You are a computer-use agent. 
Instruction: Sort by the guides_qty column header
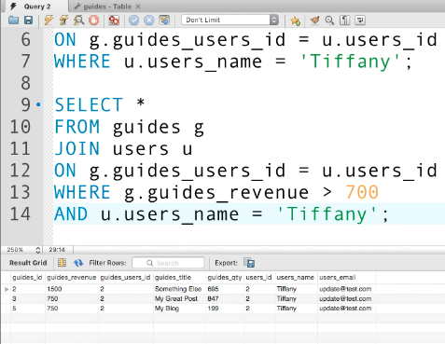click(x=225, y=278)
